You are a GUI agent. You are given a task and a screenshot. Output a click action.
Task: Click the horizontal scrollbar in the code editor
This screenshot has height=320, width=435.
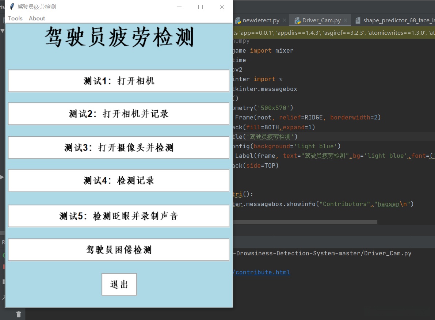point(305,222)
